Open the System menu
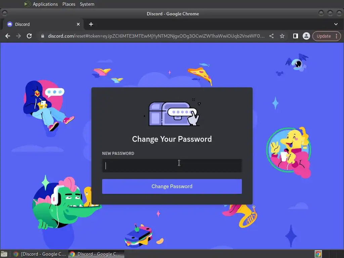Viewport: 344px width, 258px height. pos(87,4)
